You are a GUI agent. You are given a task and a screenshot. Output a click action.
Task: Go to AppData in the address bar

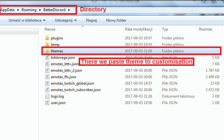tap(7, 10)
